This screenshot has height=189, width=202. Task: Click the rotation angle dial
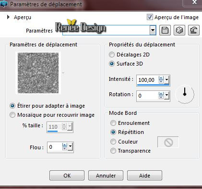(x=185, y=94)
